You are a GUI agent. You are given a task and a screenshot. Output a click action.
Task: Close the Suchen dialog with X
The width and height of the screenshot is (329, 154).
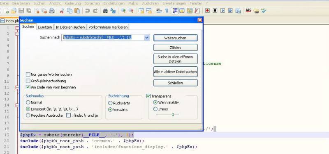point(200,20)
